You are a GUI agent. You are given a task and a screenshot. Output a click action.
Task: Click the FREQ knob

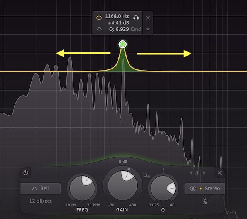pyautogui.click(x=82, y=188)
